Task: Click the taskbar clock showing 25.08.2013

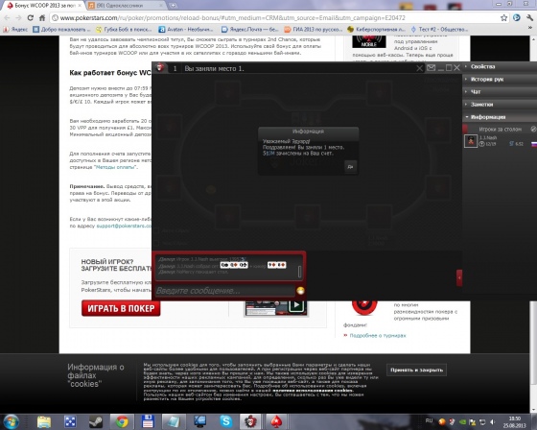Action: [x=514, y=422]
